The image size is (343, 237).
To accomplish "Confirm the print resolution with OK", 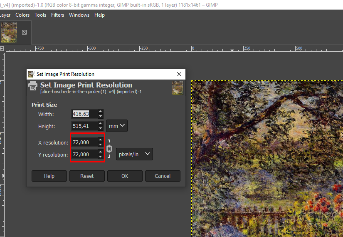I will click(x=125, y=176).
